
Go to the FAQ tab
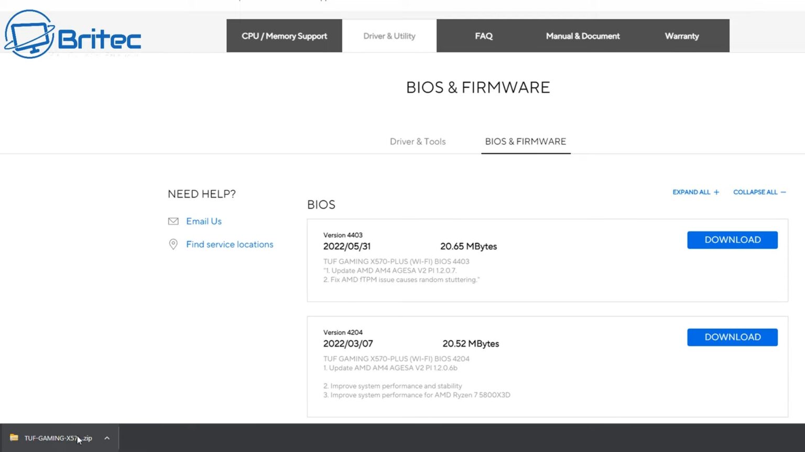pyautogui.click(x=483, y=36)
